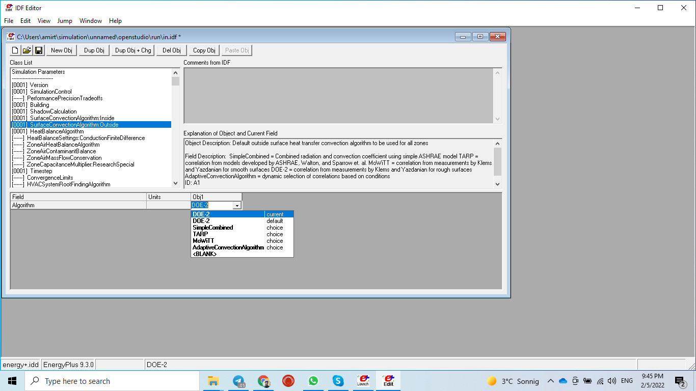Screen dimensions: 696x391
Task: Open a file with the folder icon
Action: point(27,50)
